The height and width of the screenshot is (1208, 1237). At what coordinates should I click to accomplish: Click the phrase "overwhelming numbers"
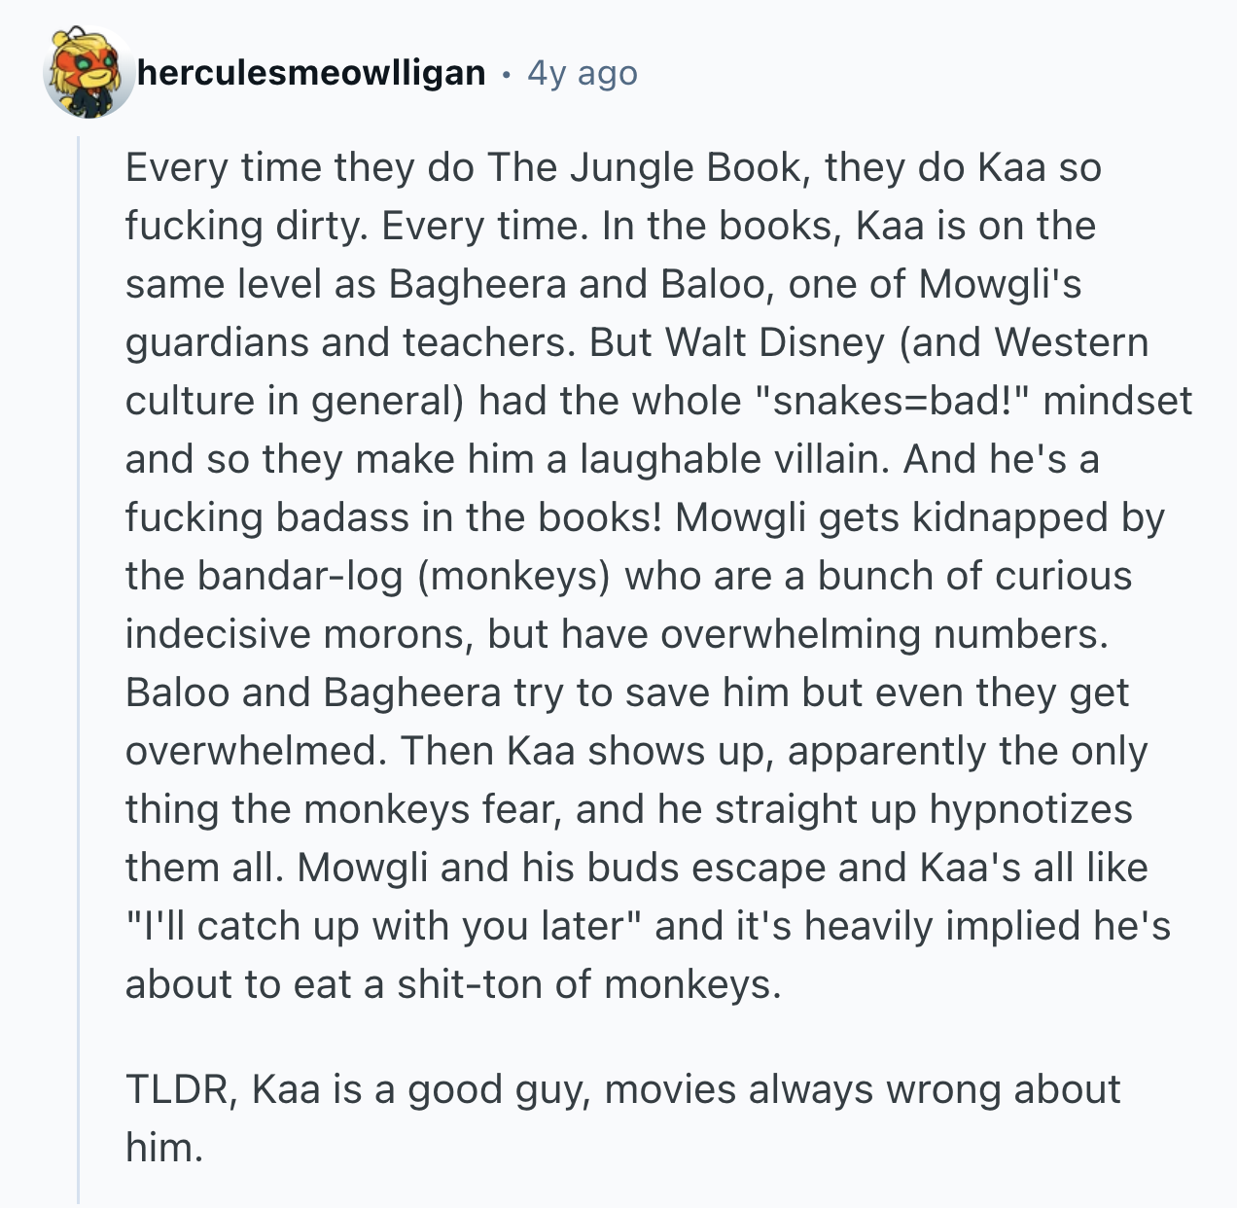[x=884, y=634]
